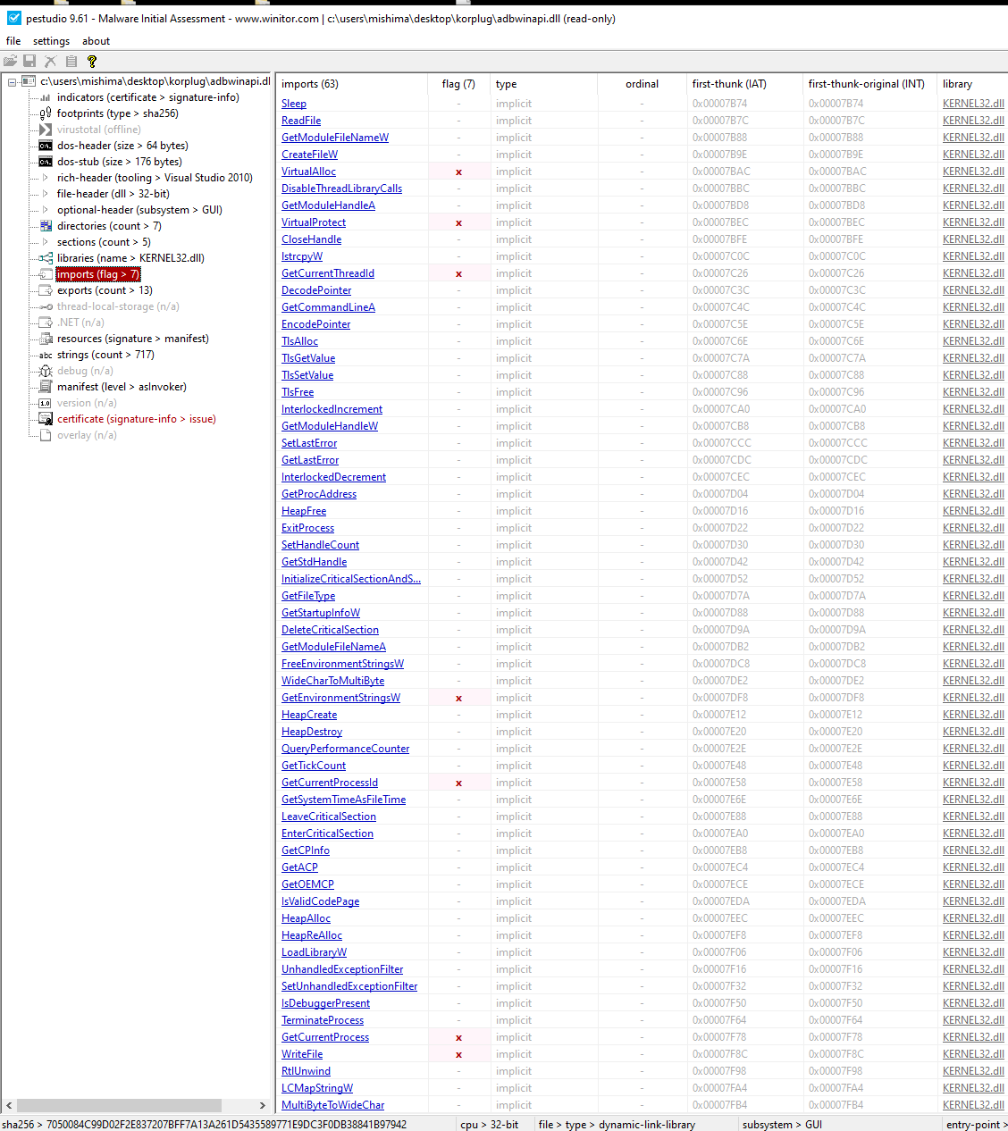
Task: Open the file menu
Action: click(x=13, y=41)
